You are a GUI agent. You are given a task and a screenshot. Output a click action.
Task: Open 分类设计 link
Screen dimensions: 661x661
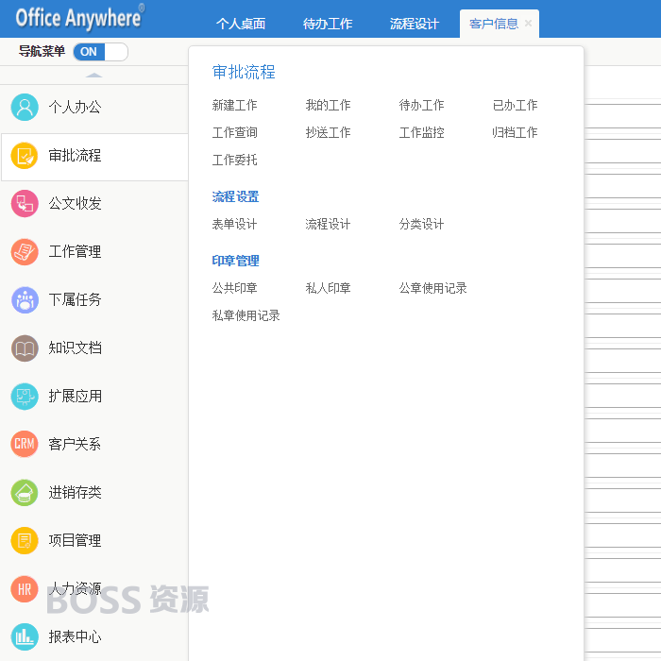421,224
